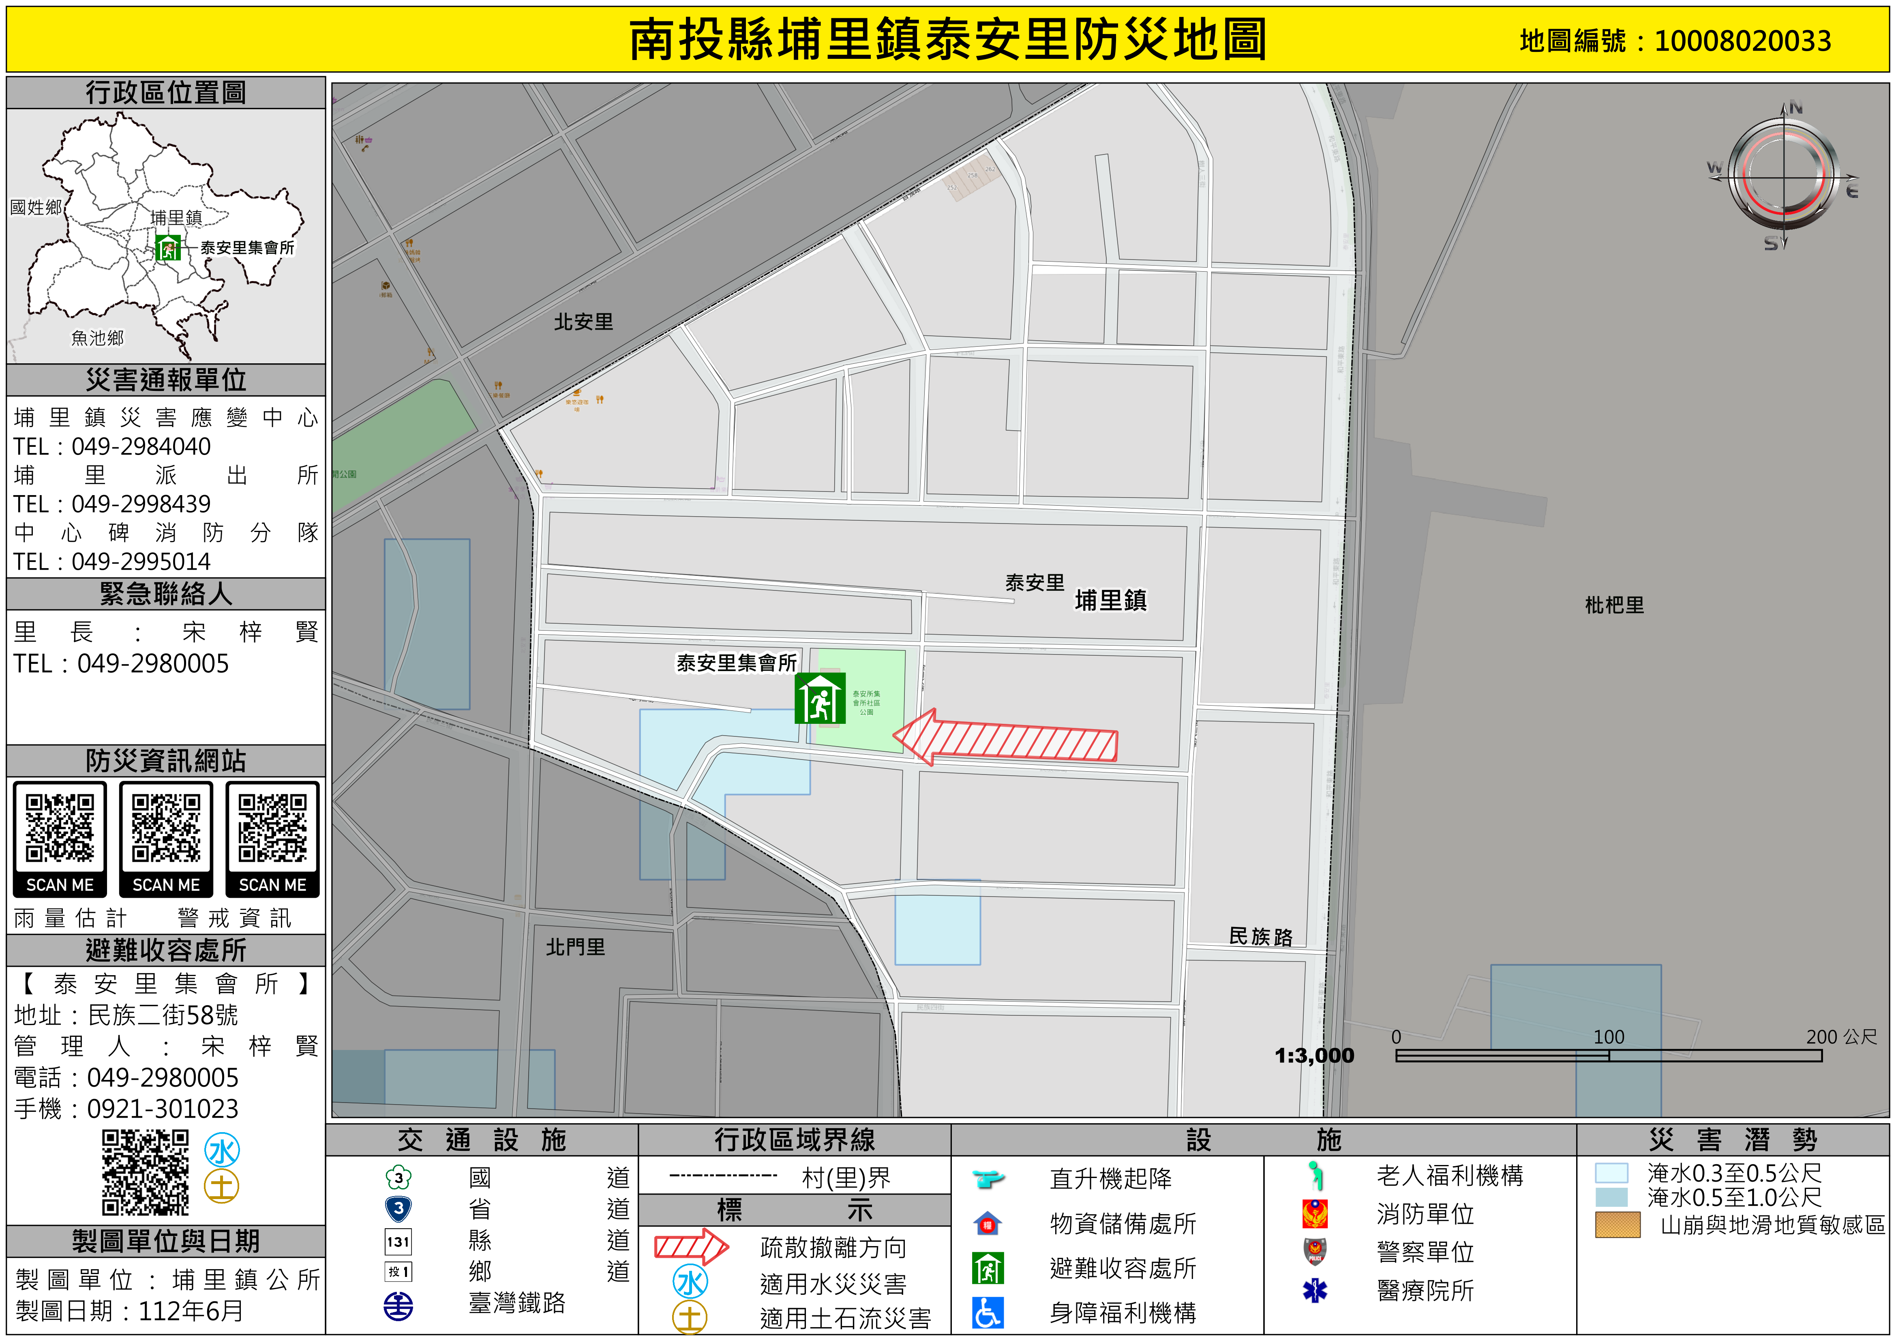This screenshot has height=1341, width=1896.
Task: Click the blue water disaster circle below shelter info
Action: [x=222, y=1150]
